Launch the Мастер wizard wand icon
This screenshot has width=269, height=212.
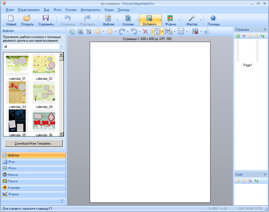[x=192, y=18]
